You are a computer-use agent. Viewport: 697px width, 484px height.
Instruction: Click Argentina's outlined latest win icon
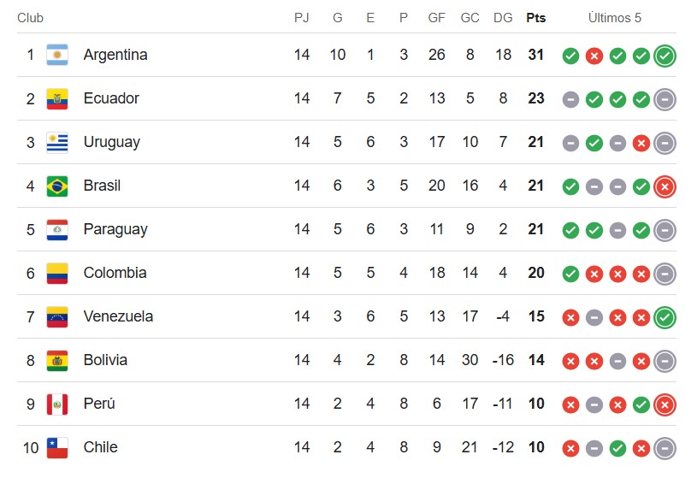665,56
